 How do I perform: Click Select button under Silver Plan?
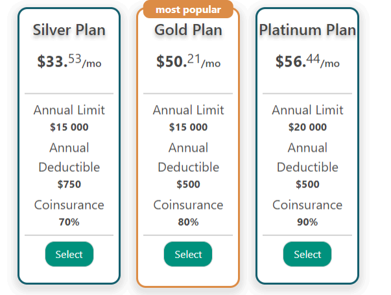69,254
